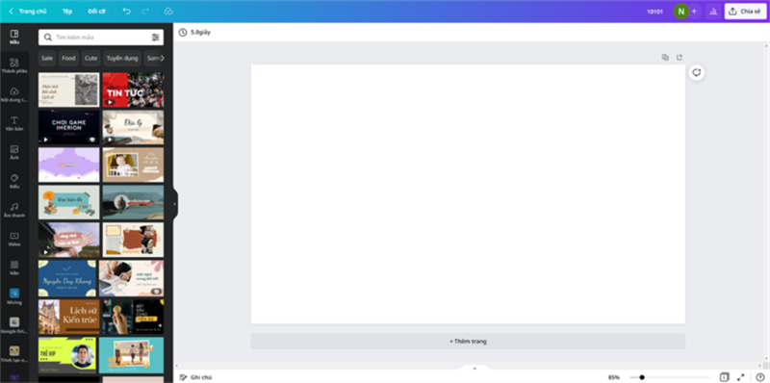The height and width of the screenshot is (383, 770).
Task: Click the undo arrow
Action: click(127, 11)
